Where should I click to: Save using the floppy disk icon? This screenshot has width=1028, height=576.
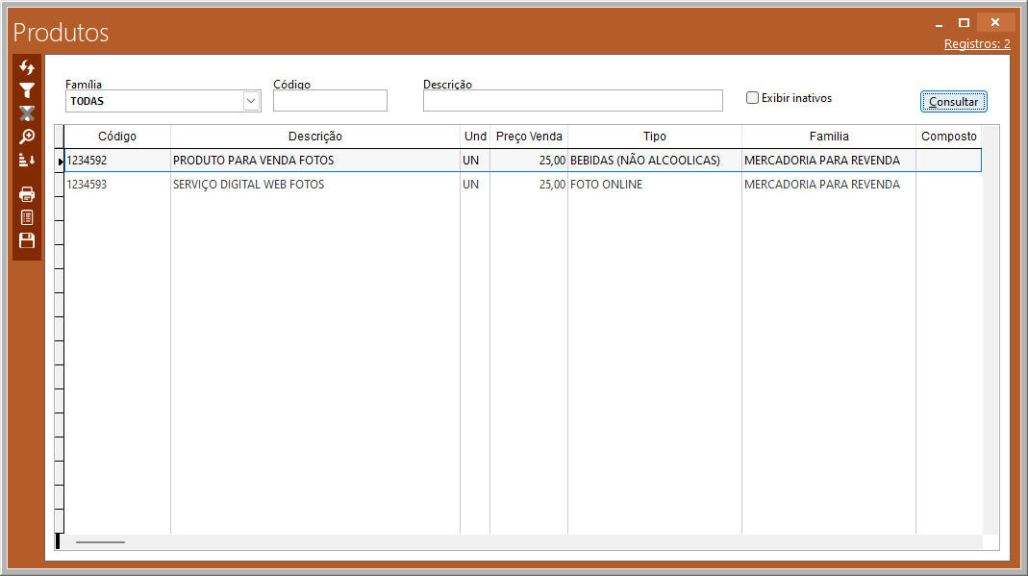coord(27,240)
